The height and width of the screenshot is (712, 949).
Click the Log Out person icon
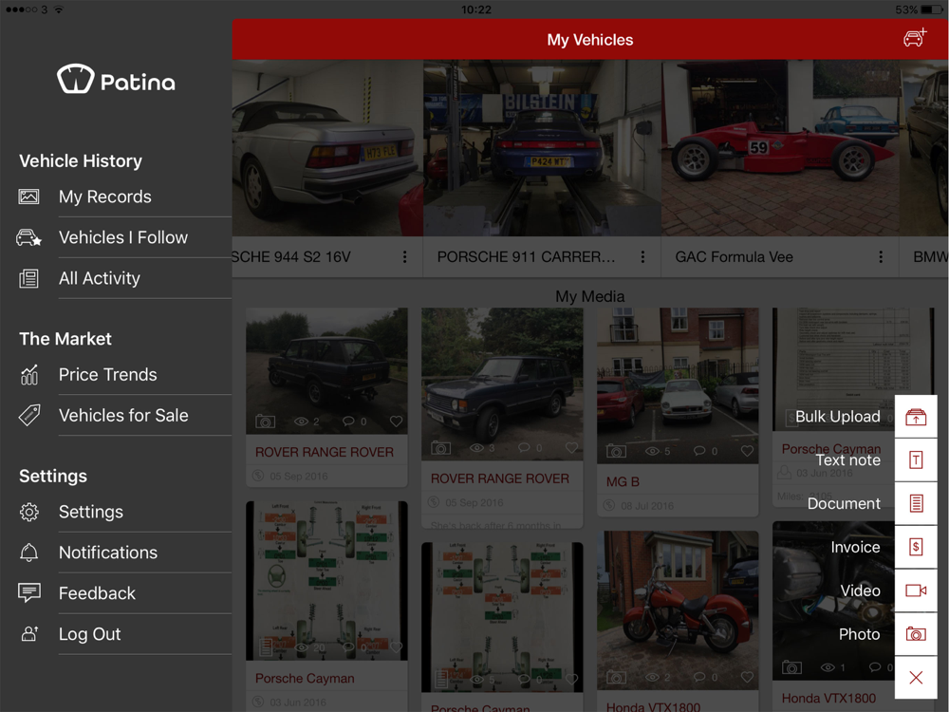coord(29,634)
